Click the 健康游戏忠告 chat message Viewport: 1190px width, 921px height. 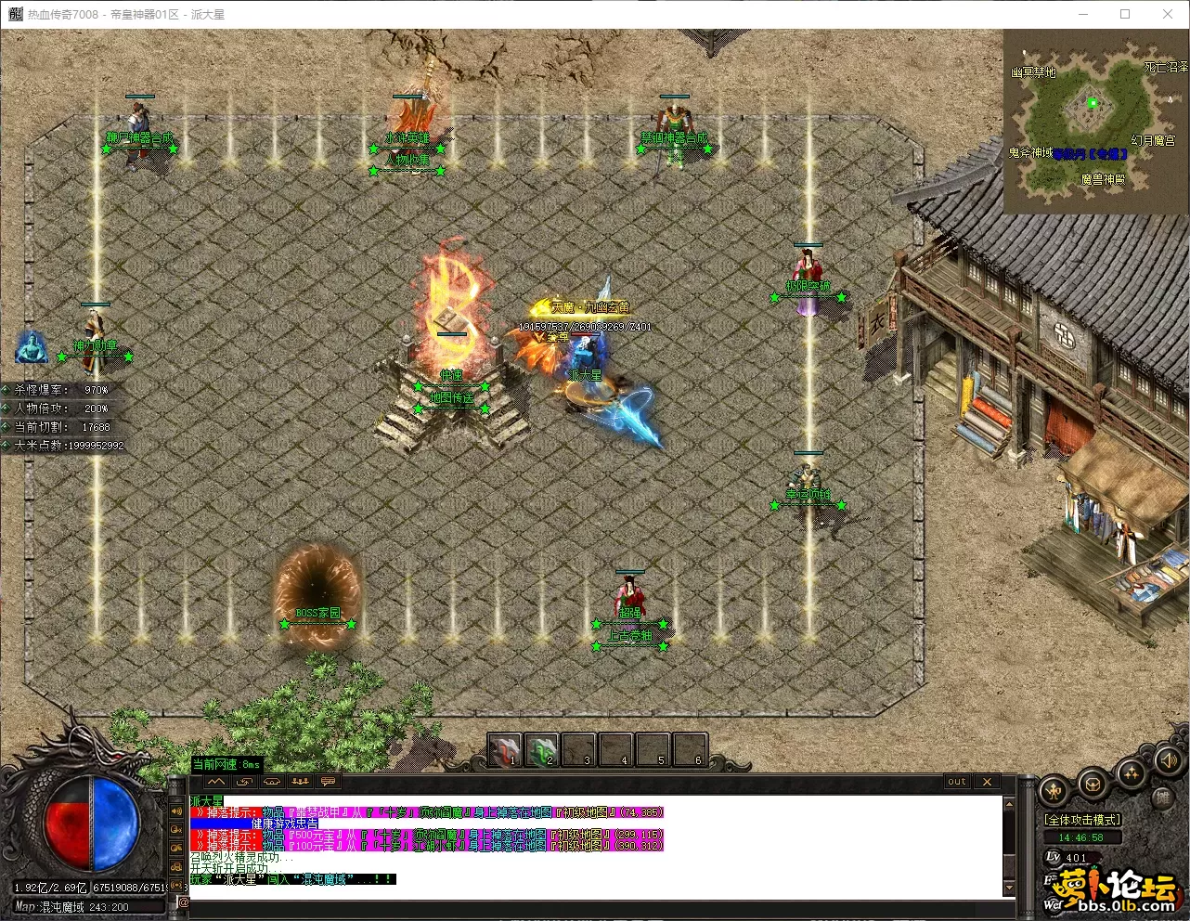284,824
